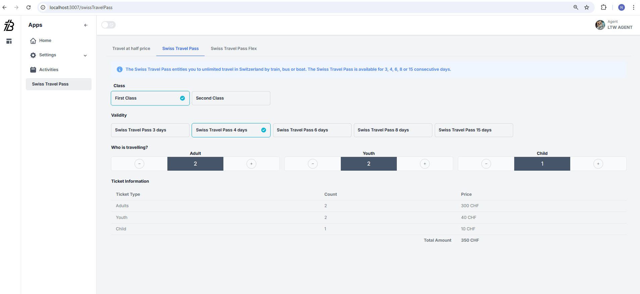Click the total amount 350 CHF
The image size is (640, 294).
click(470, 240)
